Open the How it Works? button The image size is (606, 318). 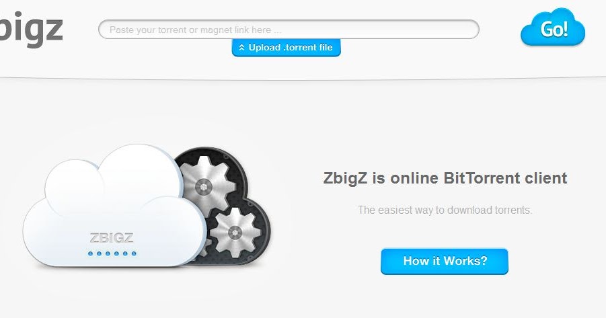tap(445, 262)
